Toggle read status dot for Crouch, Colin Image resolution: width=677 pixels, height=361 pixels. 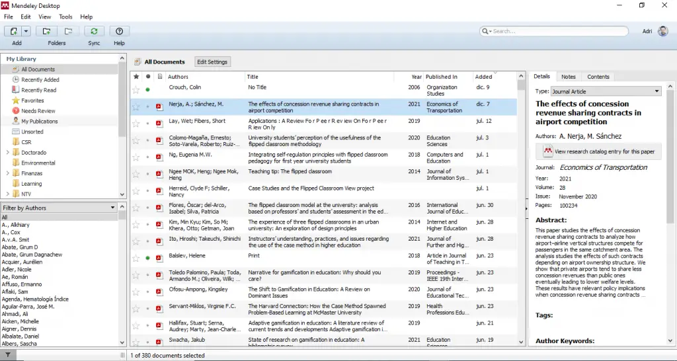[147, 90]
